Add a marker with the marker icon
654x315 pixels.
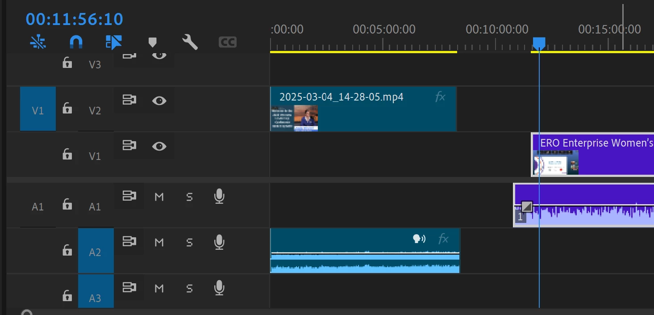pos(152,42)
